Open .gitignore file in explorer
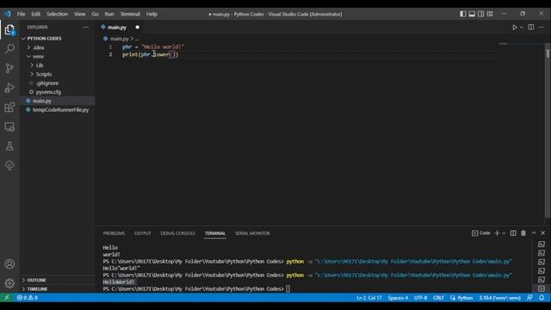Image resolution: width=551 pixels, height=310 pixels. (47, 83)
